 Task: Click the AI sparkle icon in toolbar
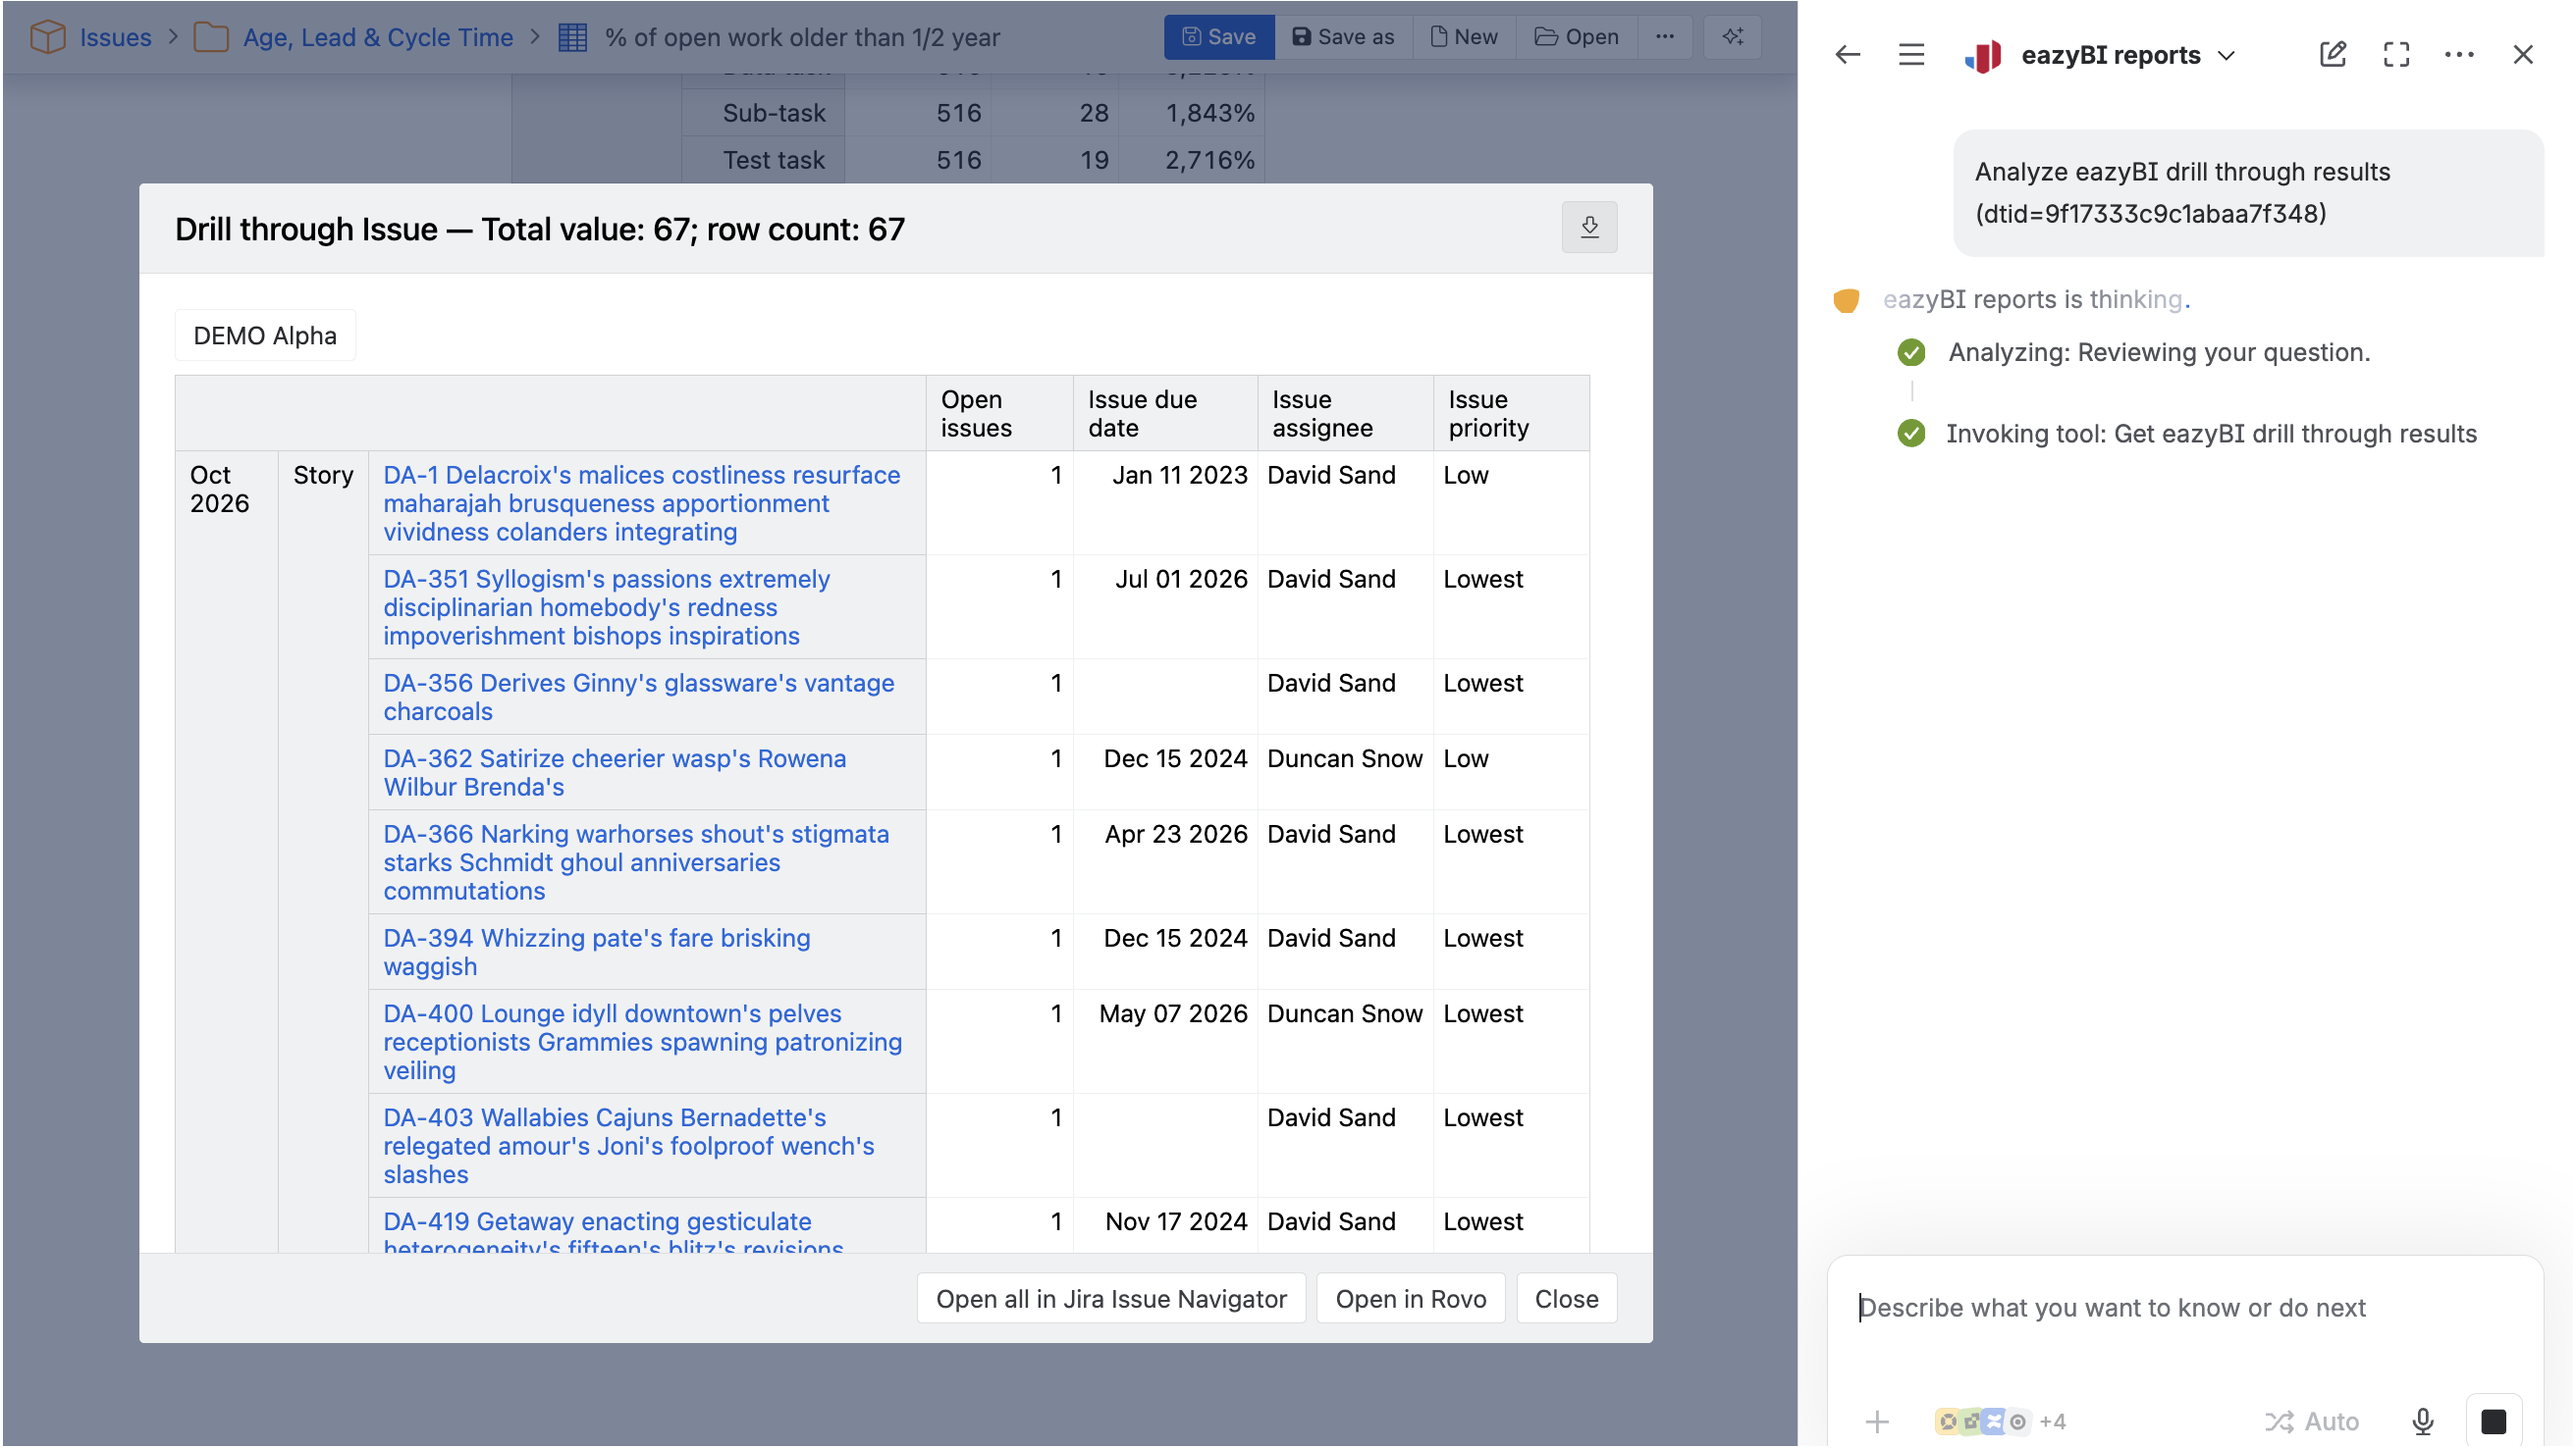point(1732,37)
